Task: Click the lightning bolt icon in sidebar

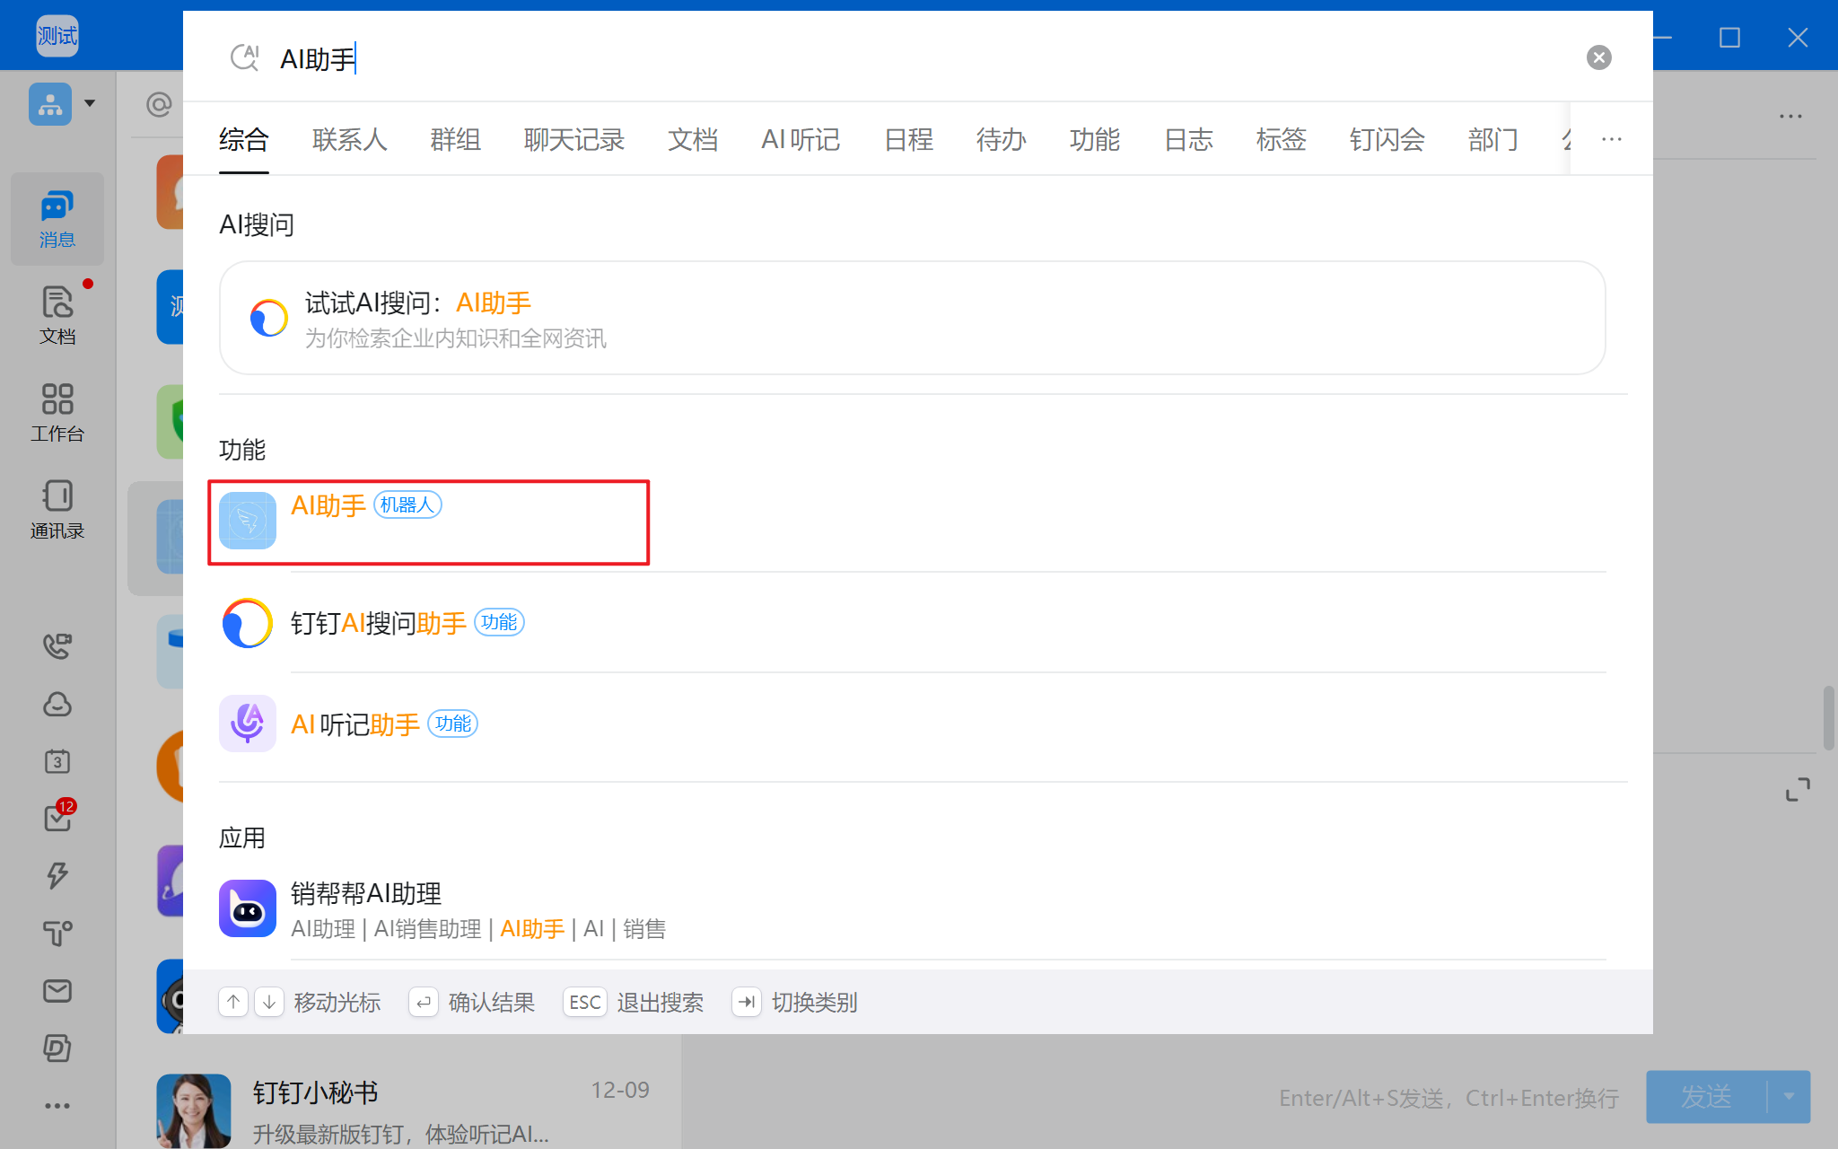Action: 57,875
